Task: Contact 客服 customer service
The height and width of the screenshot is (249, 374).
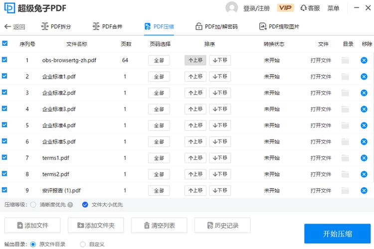Action: point(310,8)
